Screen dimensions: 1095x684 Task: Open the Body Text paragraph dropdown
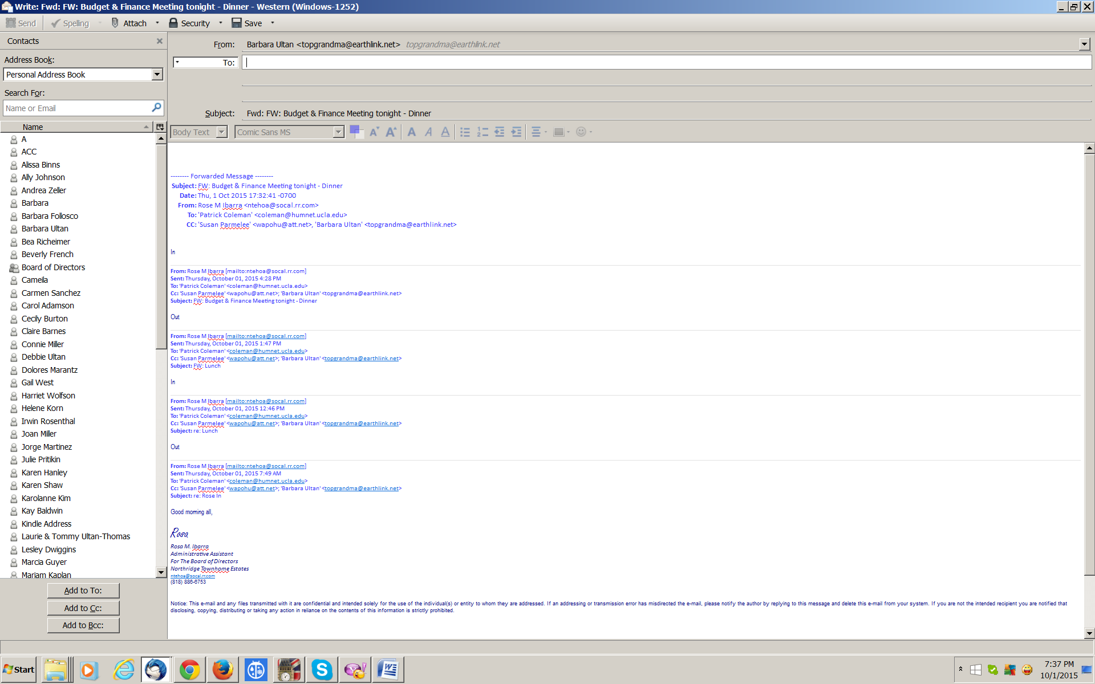(222, 132)
